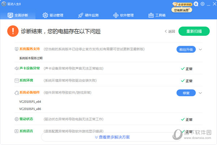
Task: Switch to 硬件监测 tab
Action: pyautogui.click(x=88, y=15)
